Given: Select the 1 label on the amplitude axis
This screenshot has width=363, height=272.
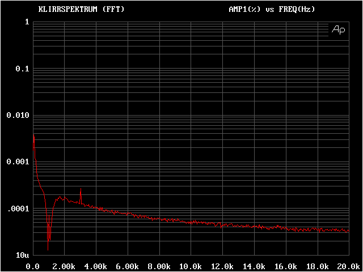Looking at the screenshot, I should (x=27, y=22).
